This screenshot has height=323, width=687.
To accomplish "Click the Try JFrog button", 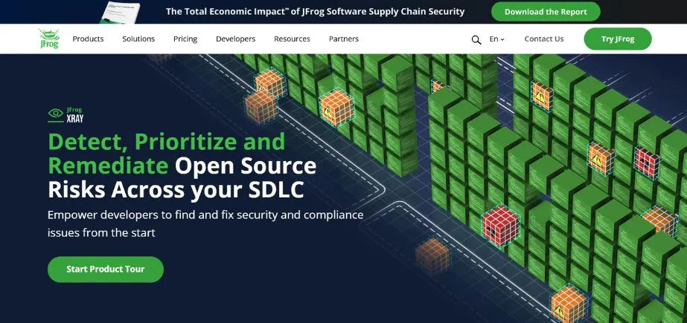I will click(618, 39).
